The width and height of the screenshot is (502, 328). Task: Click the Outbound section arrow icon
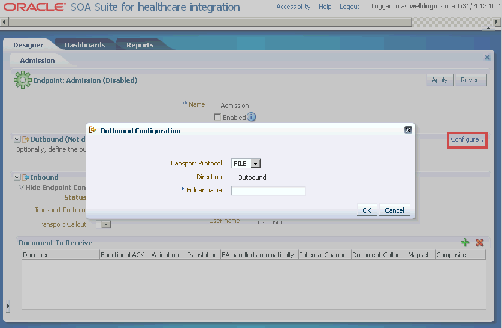pos(26,139)
